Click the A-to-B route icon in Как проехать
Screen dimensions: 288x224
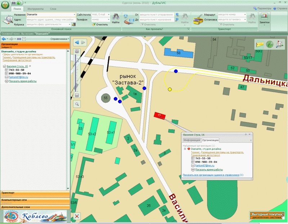click(129, 19)
